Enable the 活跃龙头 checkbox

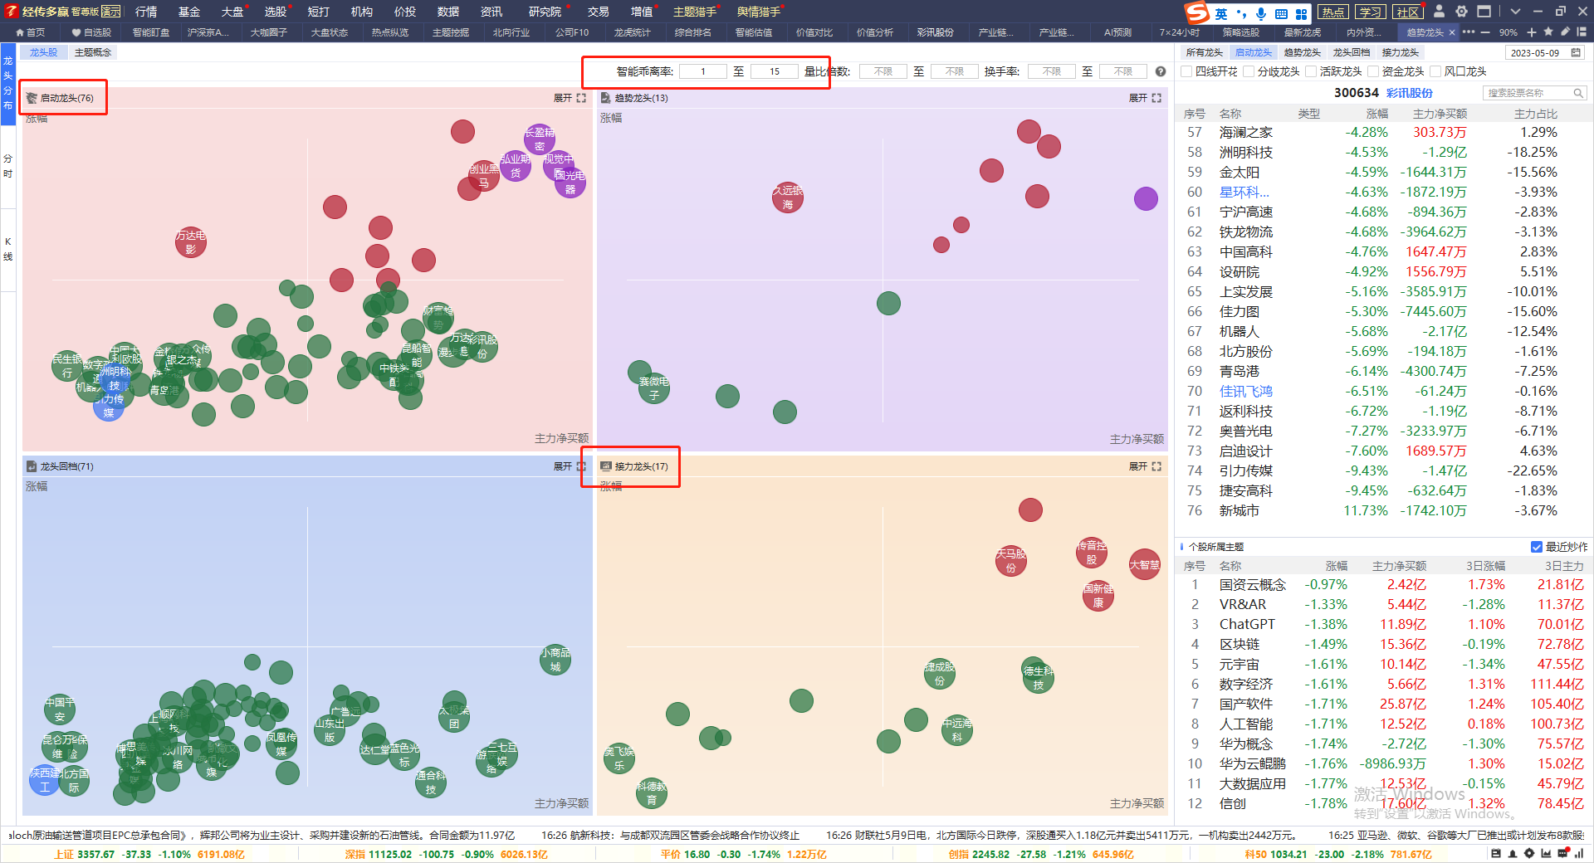pyautogui.click(x=1311, y=71)
